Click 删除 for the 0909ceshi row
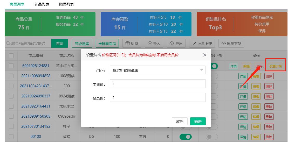This screenshot has width=288, height=142. click(269, 117)
